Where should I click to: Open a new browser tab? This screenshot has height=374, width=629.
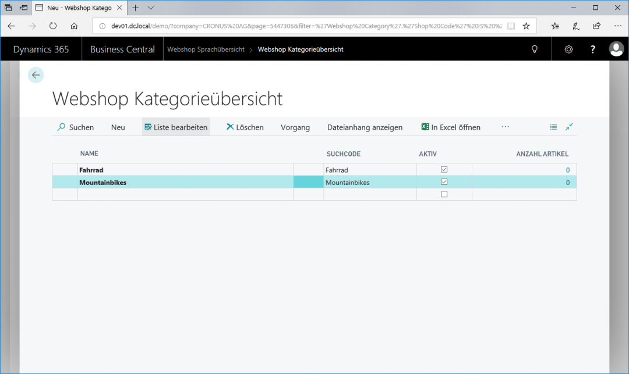pos(136,8)
